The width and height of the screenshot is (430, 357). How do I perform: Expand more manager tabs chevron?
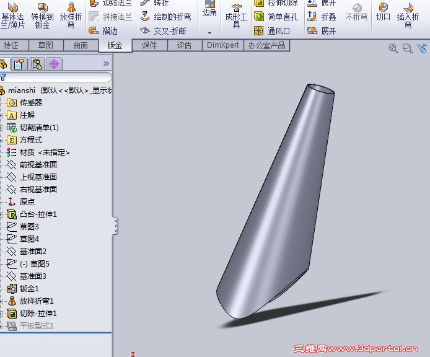pos(106,64)
